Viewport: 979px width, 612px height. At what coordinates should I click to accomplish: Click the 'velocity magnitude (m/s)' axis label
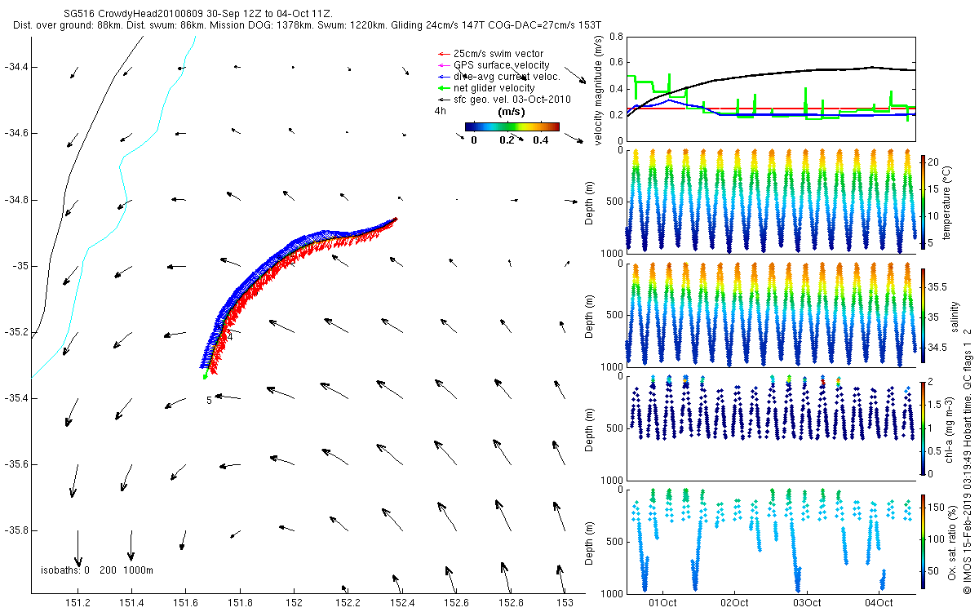click(x=599, y=89)
